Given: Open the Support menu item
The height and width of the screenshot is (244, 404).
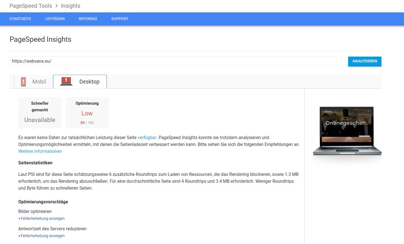Looking at the screenshot, I should point(120,19).
